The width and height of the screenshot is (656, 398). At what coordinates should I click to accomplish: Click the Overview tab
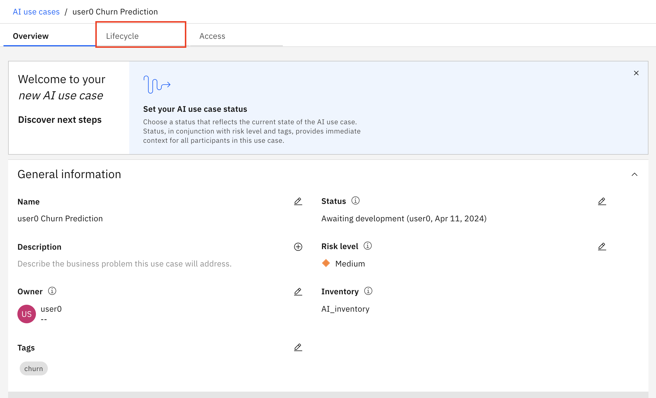(x=31, y=36)
